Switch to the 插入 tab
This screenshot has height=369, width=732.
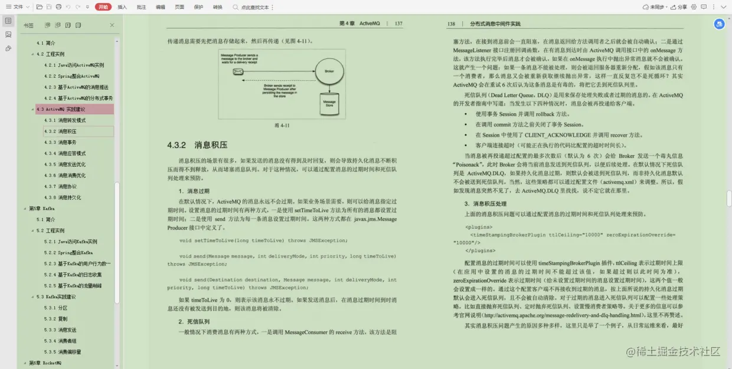click(122, 7)
